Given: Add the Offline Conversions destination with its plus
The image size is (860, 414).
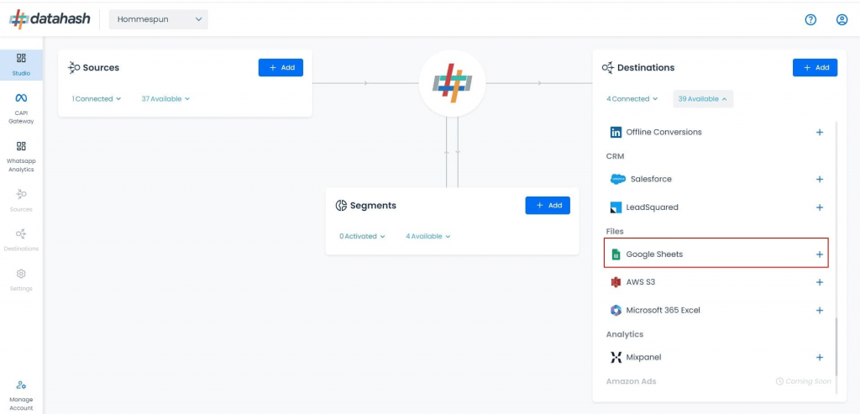Looking at the screenshot, I should (x=820, y=132).
